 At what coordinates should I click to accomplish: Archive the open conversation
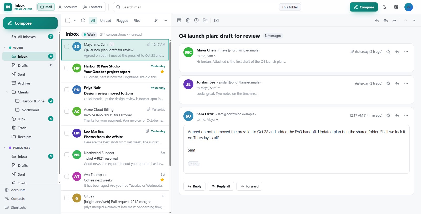[179, 20]
